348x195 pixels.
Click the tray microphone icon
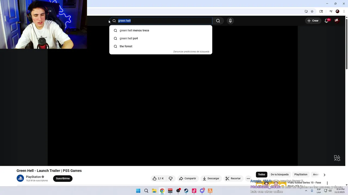[x=312, y=191]
